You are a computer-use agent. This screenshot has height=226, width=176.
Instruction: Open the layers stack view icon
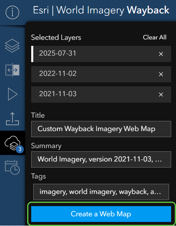click(12, 46)
